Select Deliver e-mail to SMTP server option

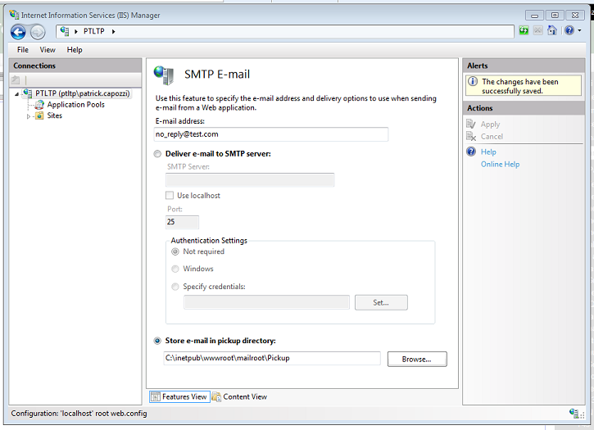tap(157, 154)
